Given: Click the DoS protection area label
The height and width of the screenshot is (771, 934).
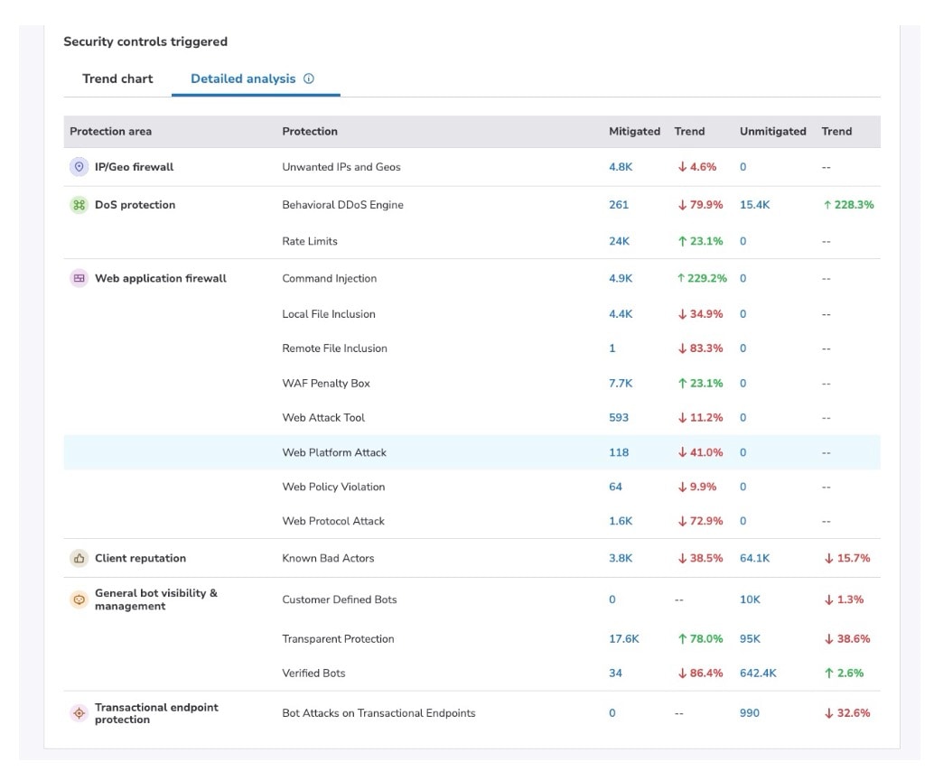Looking at the screenshot, I should tap(135, 205).
